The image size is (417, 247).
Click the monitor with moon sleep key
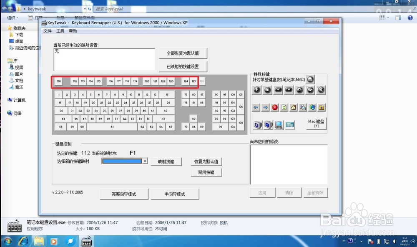point(258,125)
